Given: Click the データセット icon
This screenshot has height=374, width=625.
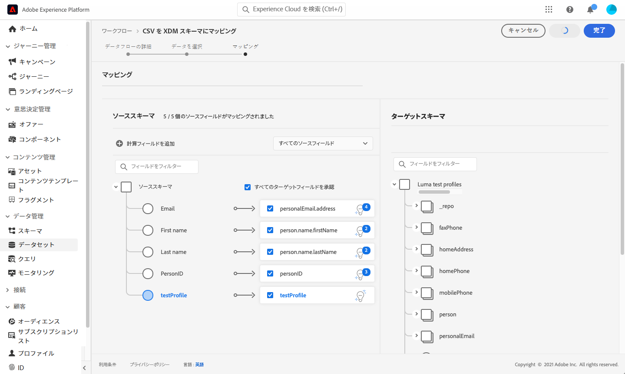Looking at the screenshot, I should pyautogui.click(x=12, y=245).
